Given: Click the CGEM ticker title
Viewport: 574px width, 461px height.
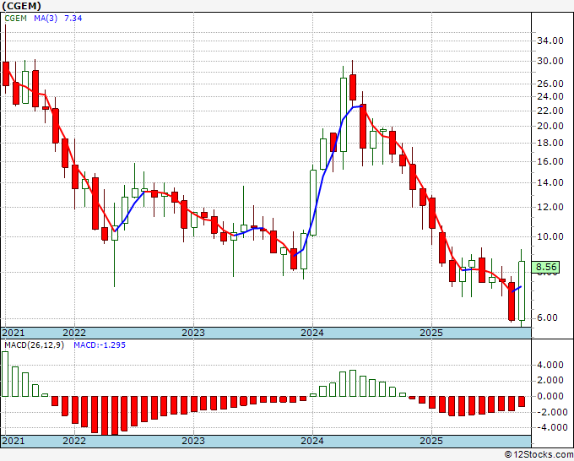Looking at the screenshot, I should point(22,6).
